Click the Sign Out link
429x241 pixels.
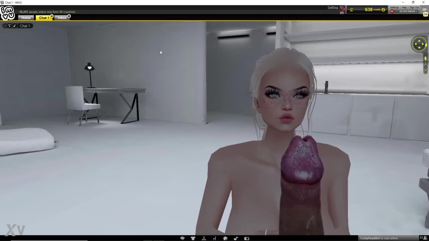point(414,7)
